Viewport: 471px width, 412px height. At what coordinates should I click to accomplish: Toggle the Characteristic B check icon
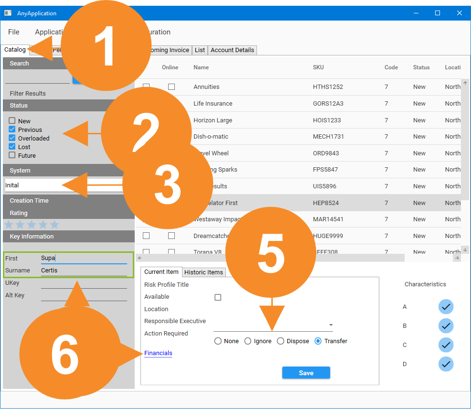[446, 326]
